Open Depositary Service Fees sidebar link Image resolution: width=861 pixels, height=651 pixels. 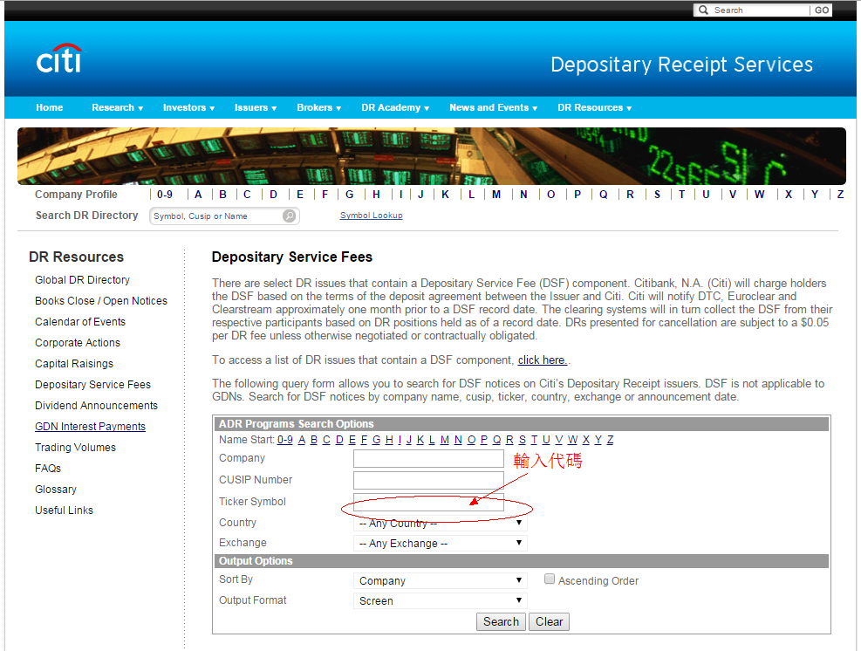click(x=92, y=385)
